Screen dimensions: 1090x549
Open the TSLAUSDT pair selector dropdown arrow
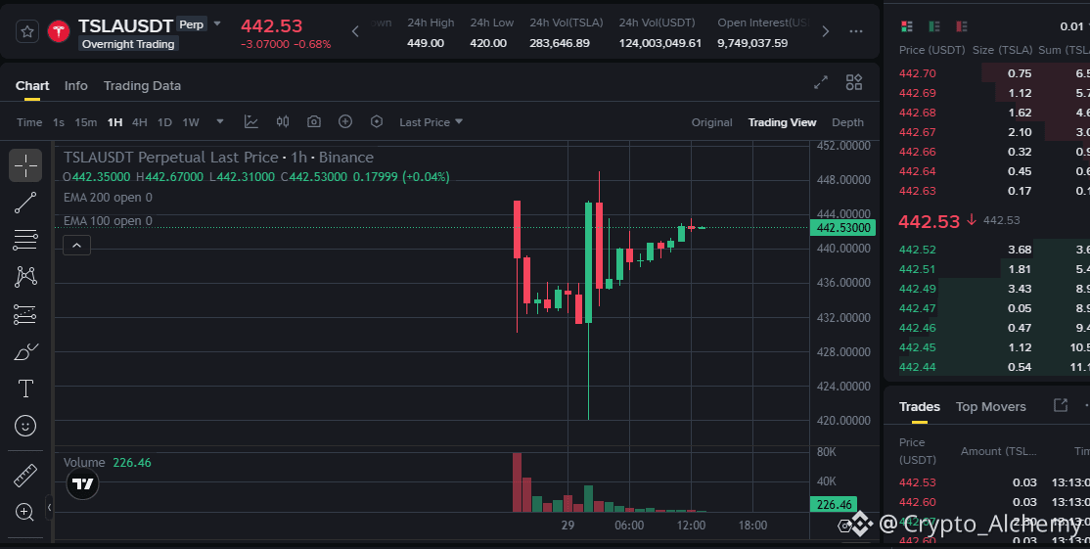pyautogui.click(x=217, y=23)
